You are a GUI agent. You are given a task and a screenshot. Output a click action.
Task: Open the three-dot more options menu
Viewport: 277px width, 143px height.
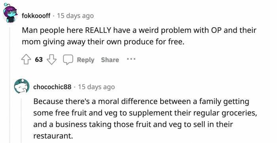pyautogui.click(x=131, y=59)
